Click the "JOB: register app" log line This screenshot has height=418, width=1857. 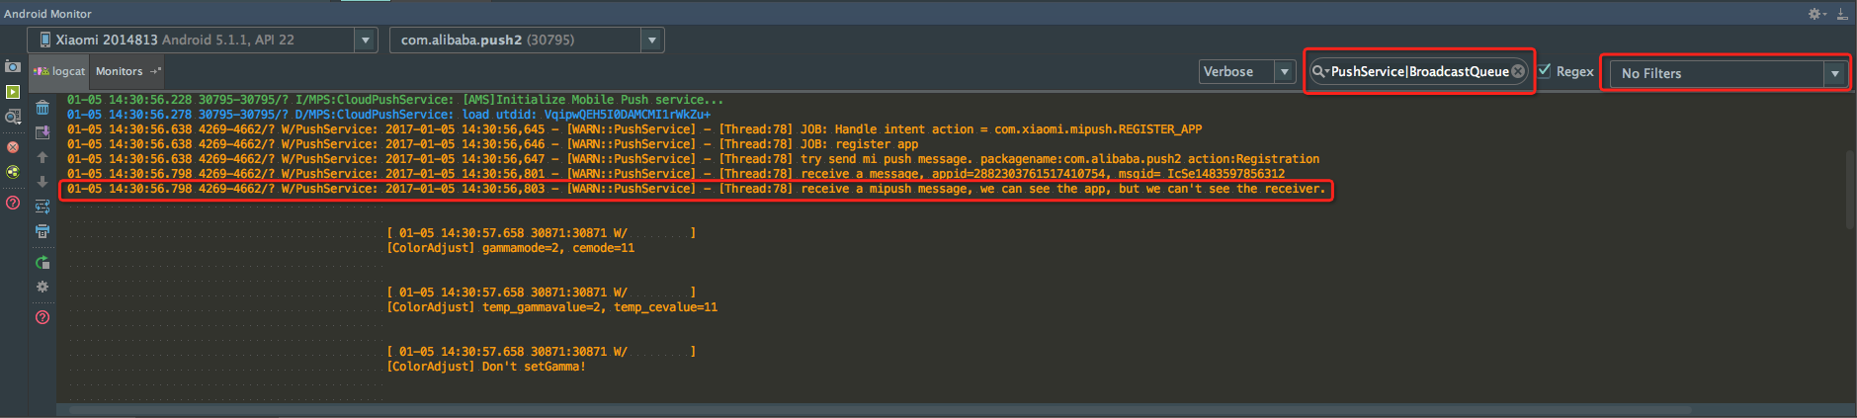[x=493, y=144]
